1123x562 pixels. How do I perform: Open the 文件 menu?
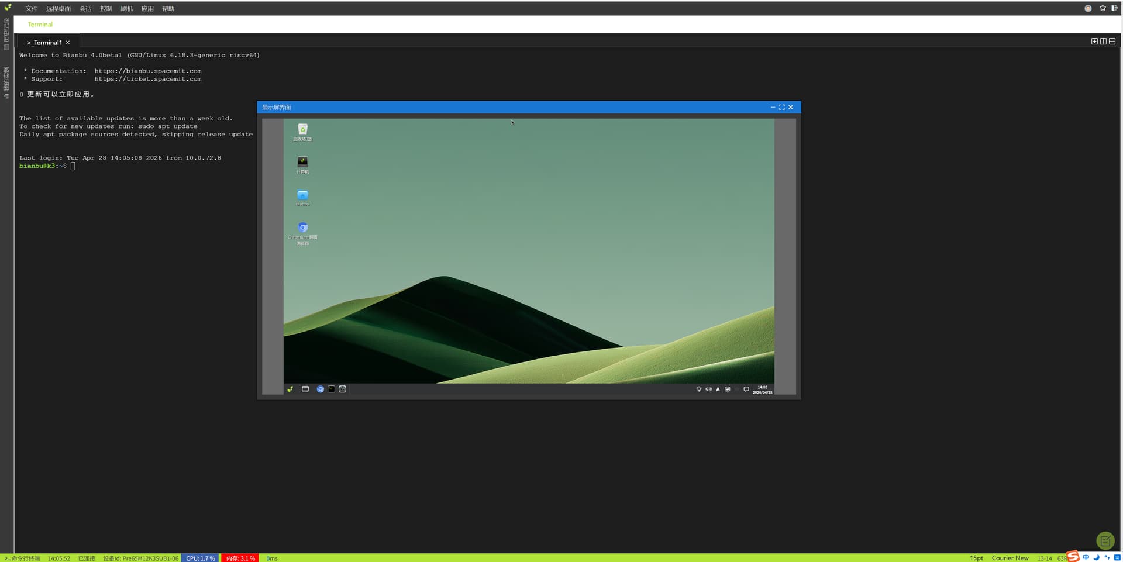(x=32, y=9)
